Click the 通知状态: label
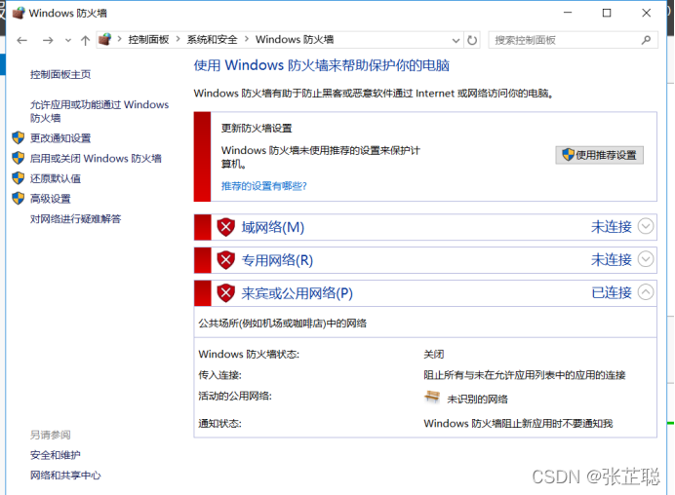Viewport: 675px width, 495px height. point(220,424)
